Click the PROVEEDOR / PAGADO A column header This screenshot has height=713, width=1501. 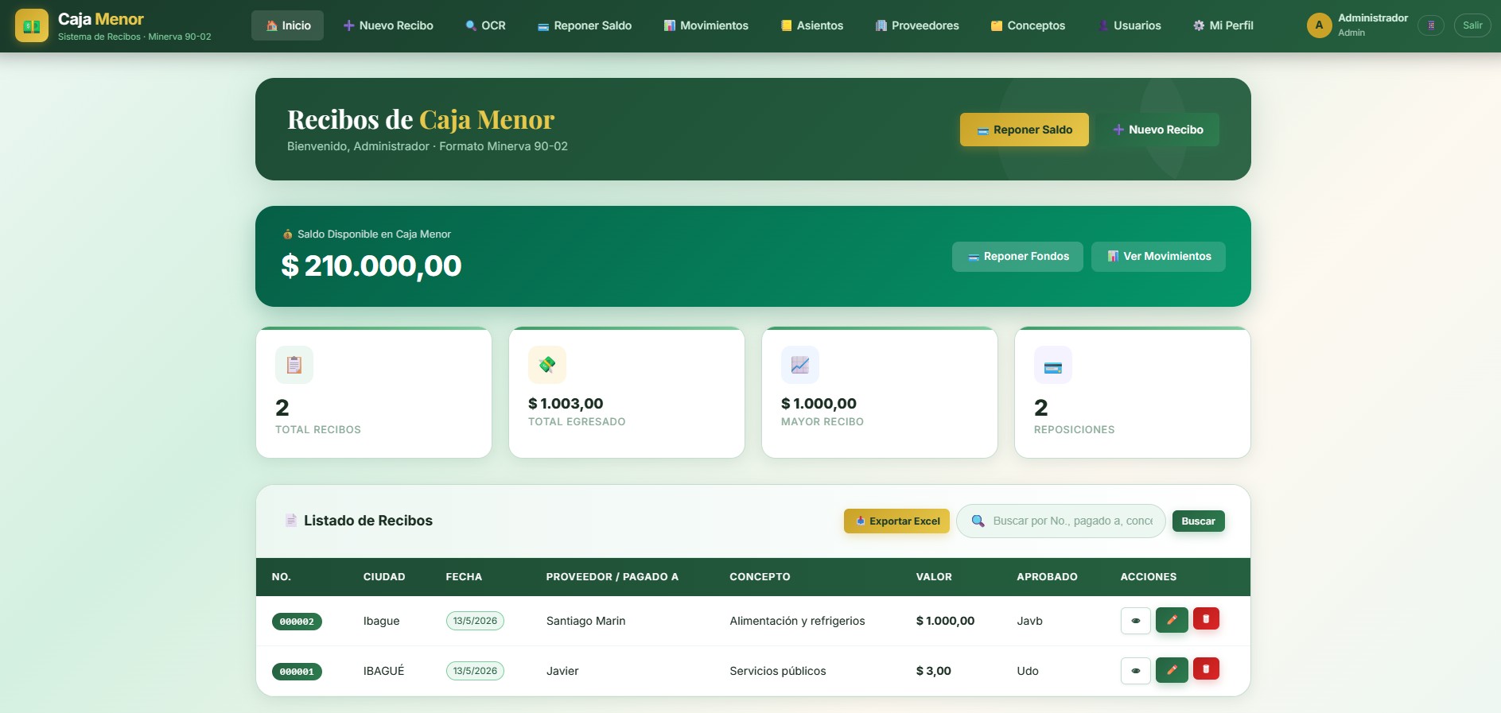click(612, 577)
